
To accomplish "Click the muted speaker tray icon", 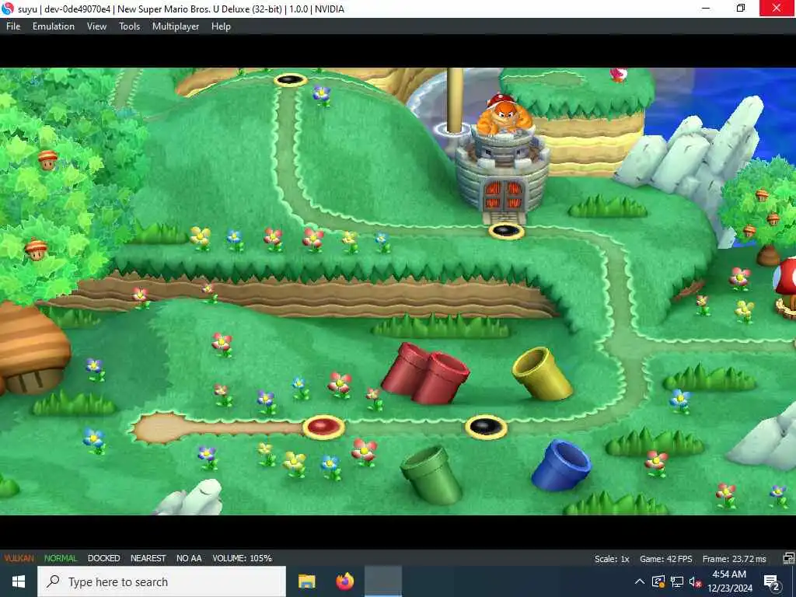I will tap(695, 581).
